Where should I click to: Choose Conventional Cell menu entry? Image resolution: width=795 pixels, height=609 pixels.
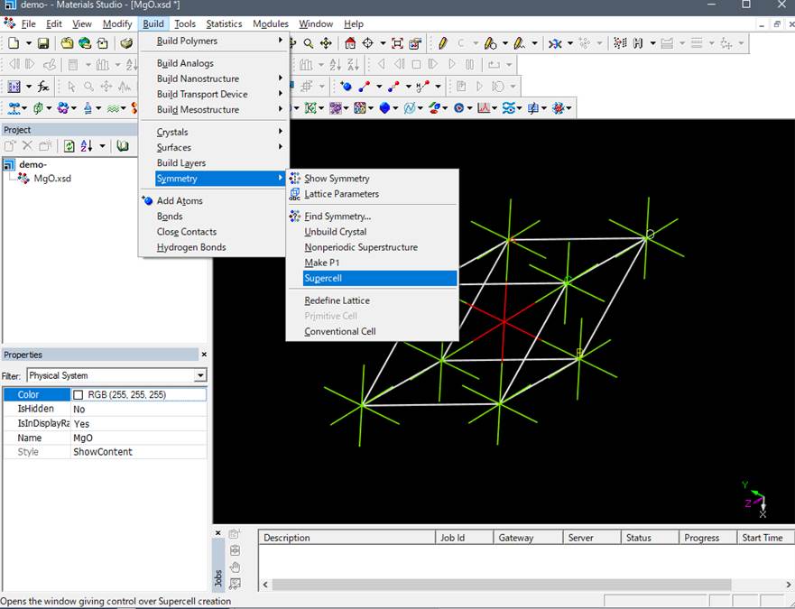tap(340, 331)
